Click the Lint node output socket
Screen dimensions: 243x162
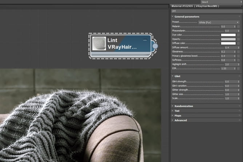(155, 46)
